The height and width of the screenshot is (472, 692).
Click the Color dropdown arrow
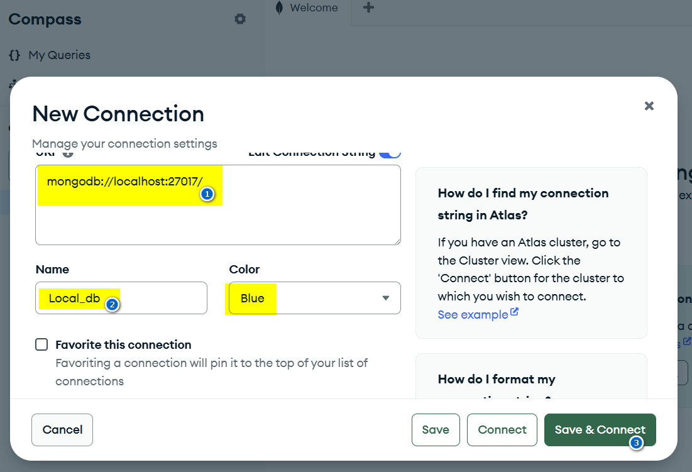[x=386, y=298]
